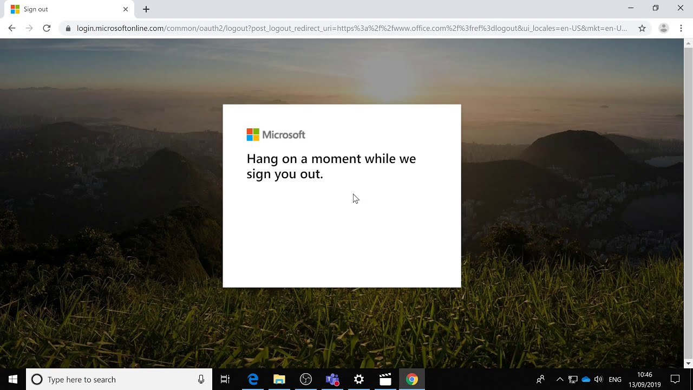Screen dimensions: 693x390
Task: Minimize the Chrome window
Action: [x=631, y=8]
